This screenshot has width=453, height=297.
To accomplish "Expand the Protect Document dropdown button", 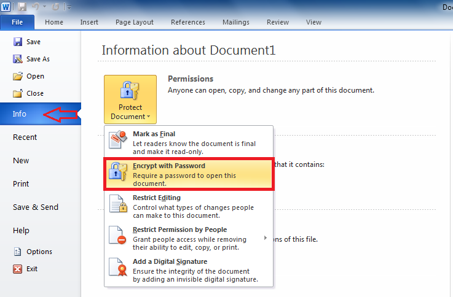I will pyautogui.click(x=130, y=99).
